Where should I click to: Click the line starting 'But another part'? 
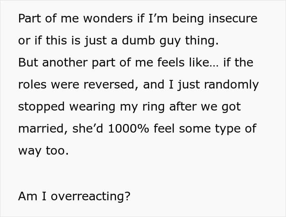(136, 62)
